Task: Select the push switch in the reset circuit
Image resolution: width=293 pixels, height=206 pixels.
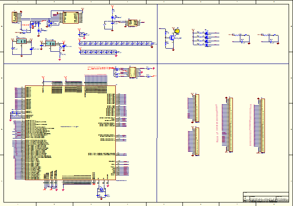Action: pyautogui.click(x=105, y=24)
